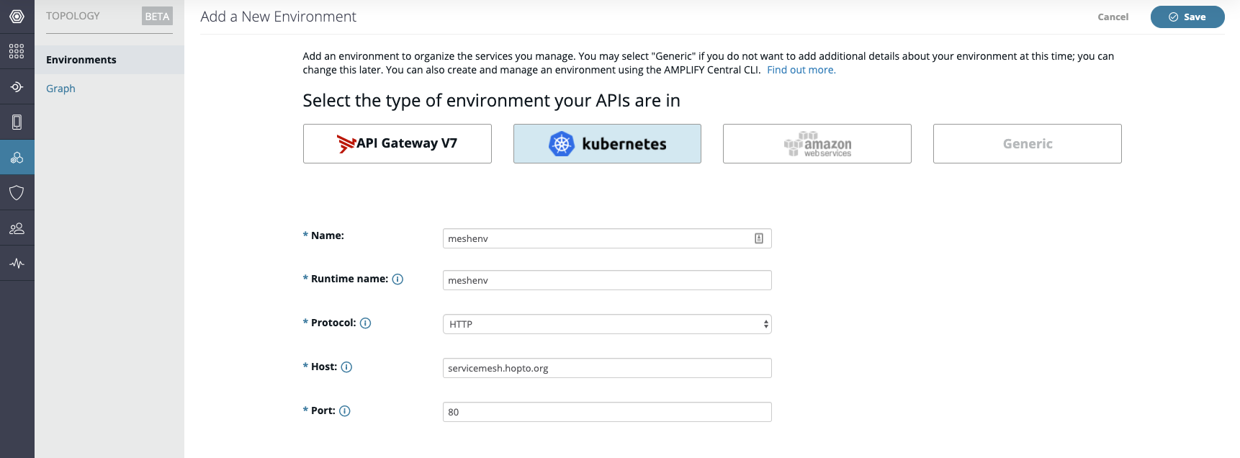Click the Cancel button
Screen dimensions: 1240x458
pos(1113,17)
